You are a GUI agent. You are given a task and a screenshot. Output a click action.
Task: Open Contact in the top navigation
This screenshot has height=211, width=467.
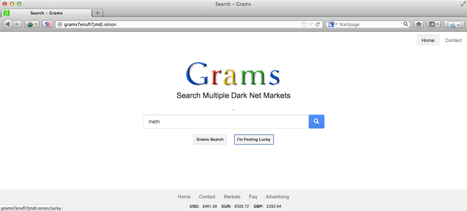453,40
